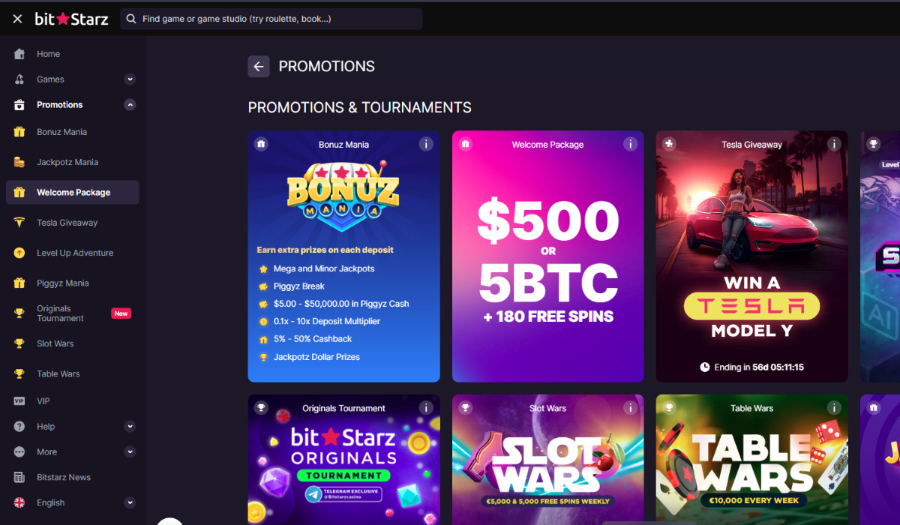This screenshot has width=900, height=525.
Task: Expand the Help menu chevron
Action: pyautogui.click(x=130, y=427)
